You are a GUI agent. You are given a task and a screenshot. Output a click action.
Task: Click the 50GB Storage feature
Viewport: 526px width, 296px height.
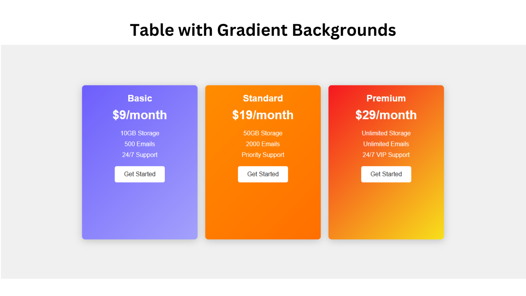[263, 133]
